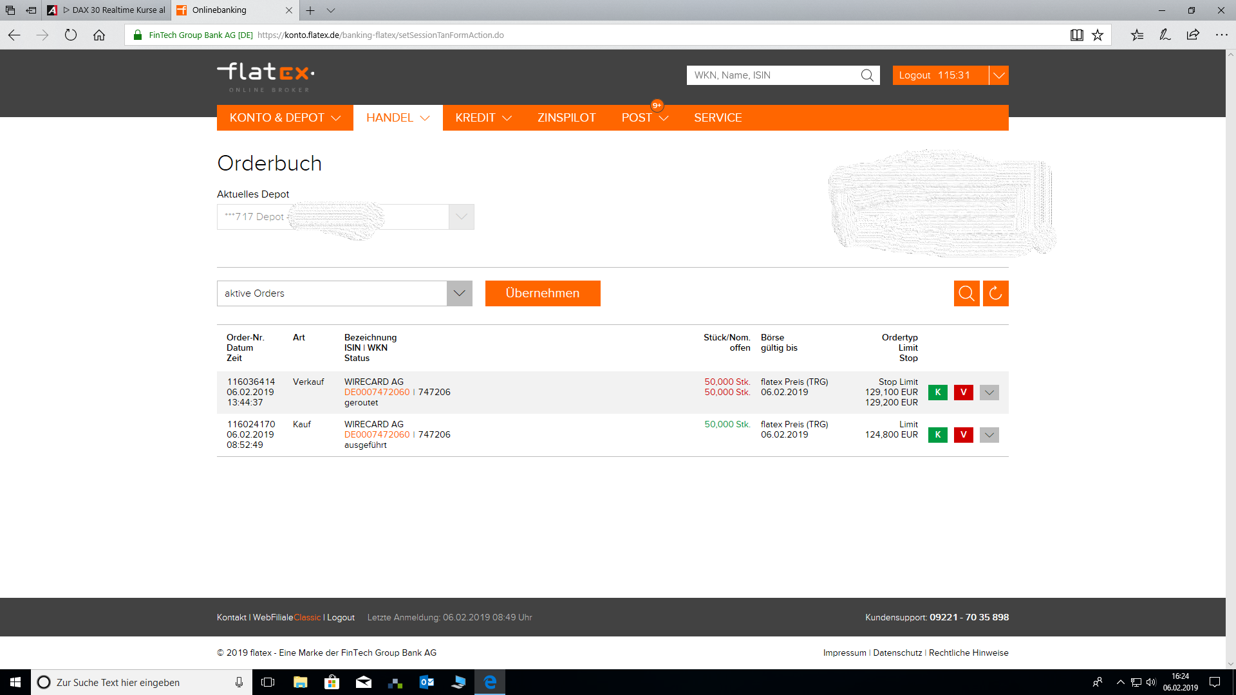Open the aktive Orders filter dropdown
1236x695 pixels.
[459, 293]
